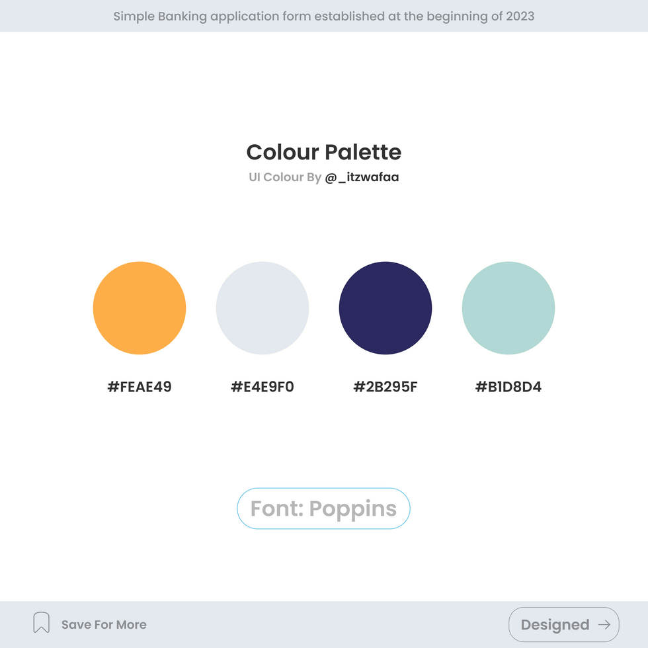Image resolution: width=648 pixels, height=648 pixels.
Task: Click the bookmark icon in footer
Action: (x=41, y=622)
